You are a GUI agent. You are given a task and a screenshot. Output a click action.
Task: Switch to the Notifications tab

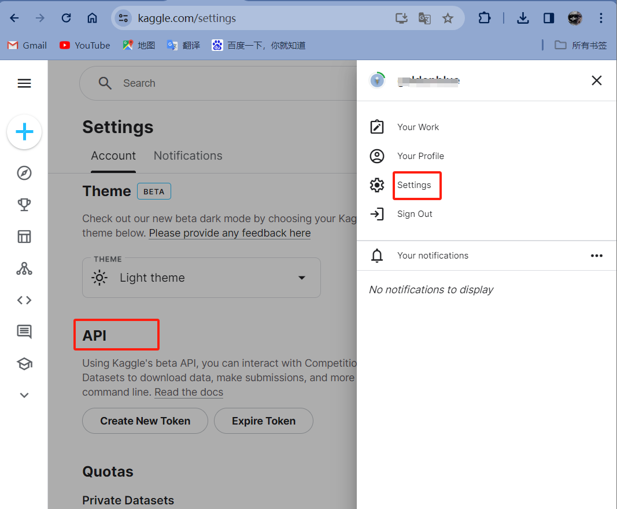(188, 156)
